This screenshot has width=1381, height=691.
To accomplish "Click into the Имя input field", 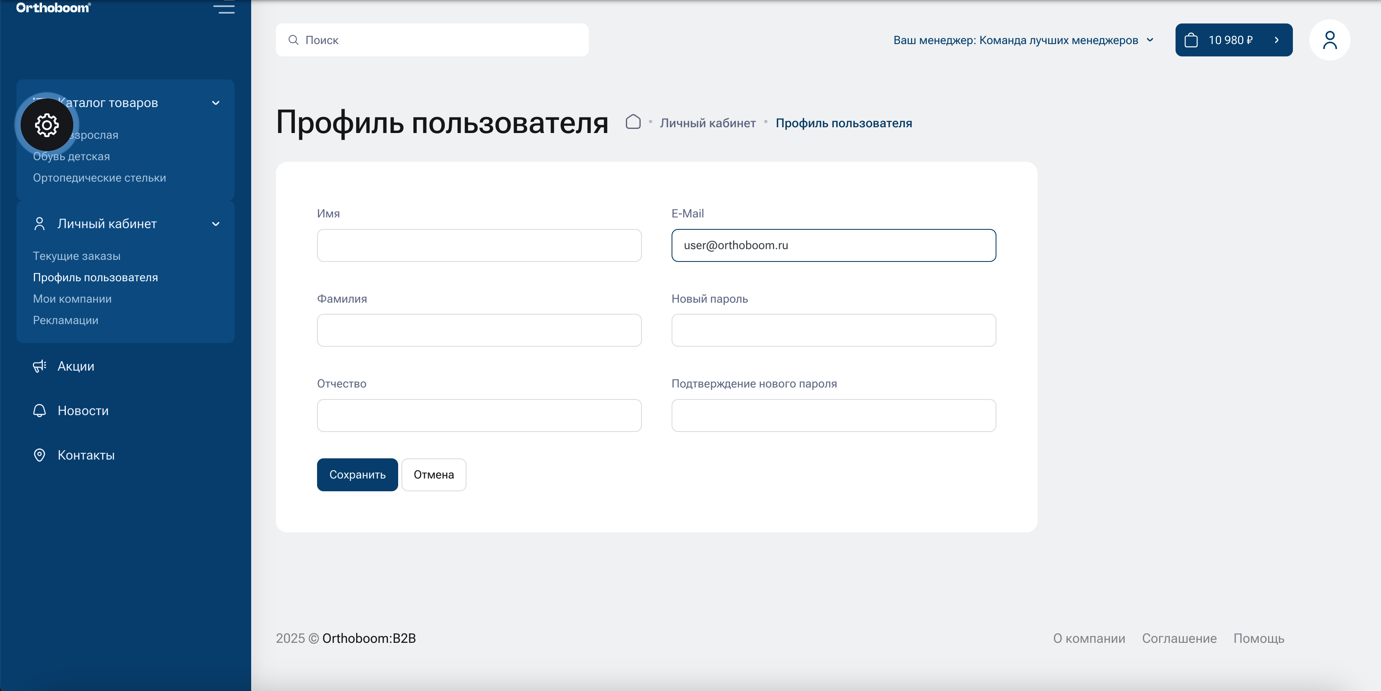I will coord(479,245).
